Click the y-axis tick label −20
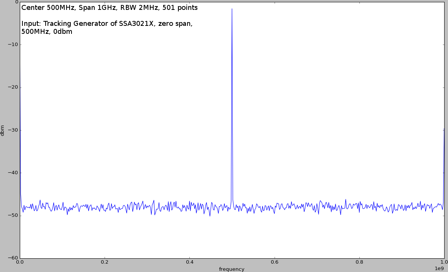The width and height of the screenshot is (448, 272). coord(12,87)
